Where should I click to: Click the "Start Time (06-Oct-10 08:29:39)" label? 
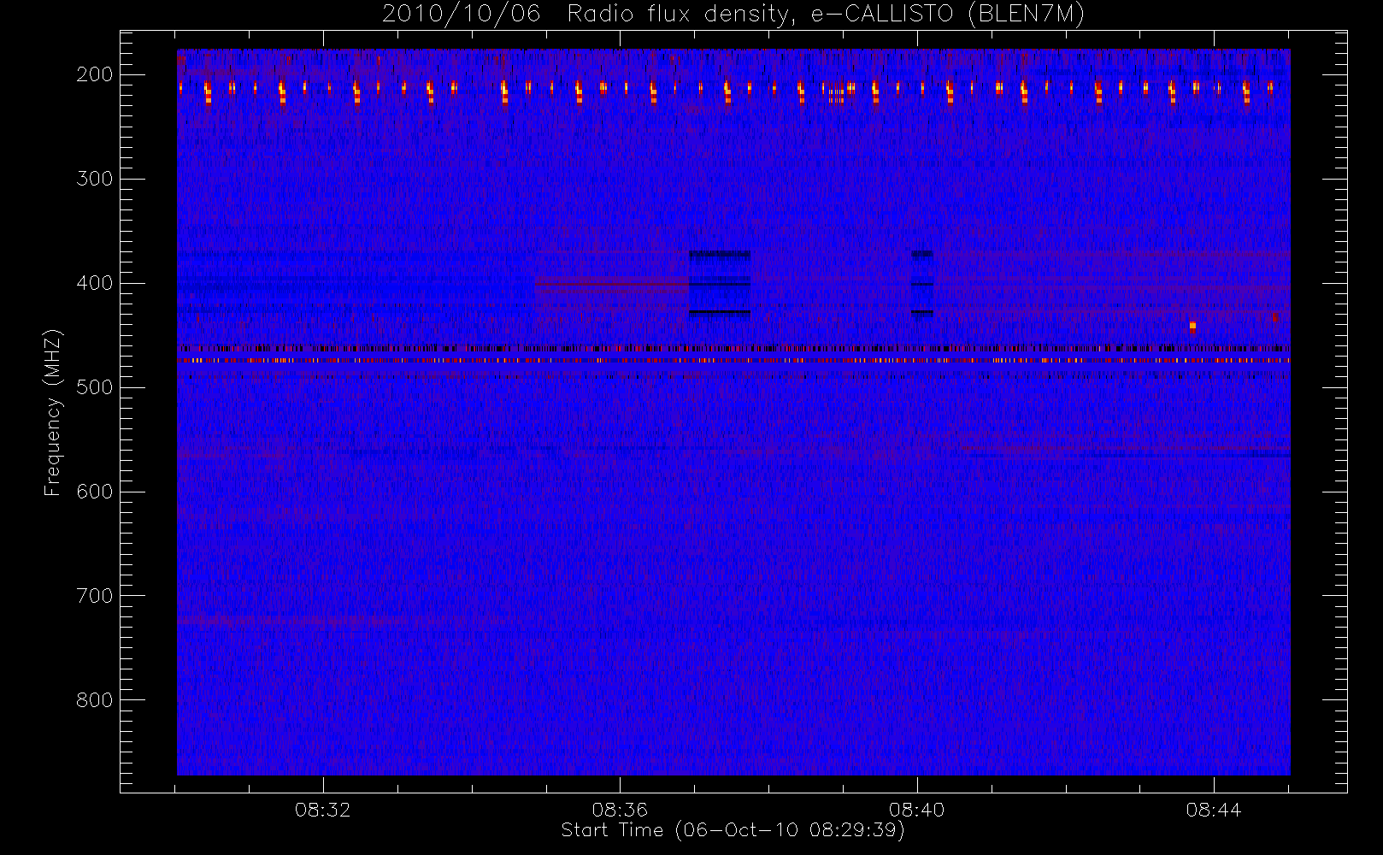[733, 830]
